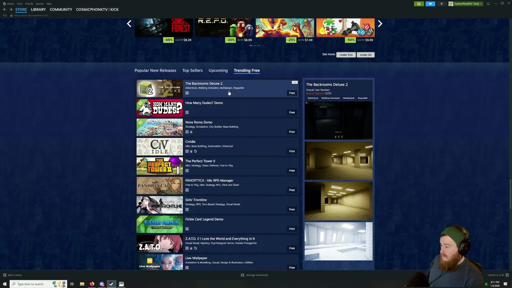This screenshot has height=288, width=512.
Task: Go to the COMMUNITY section
Action: pyautogui.click(x=61, y=9)
